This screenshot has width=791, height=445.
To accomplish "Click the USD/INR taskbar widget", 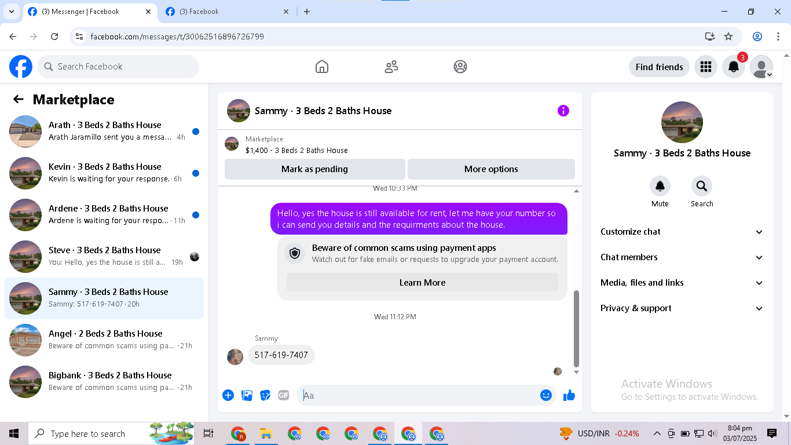I will click(x=599, y=433).
